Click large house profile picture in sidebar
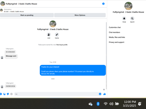The width and height of the screenshot is (146, 109). click(x=128, y=6)
